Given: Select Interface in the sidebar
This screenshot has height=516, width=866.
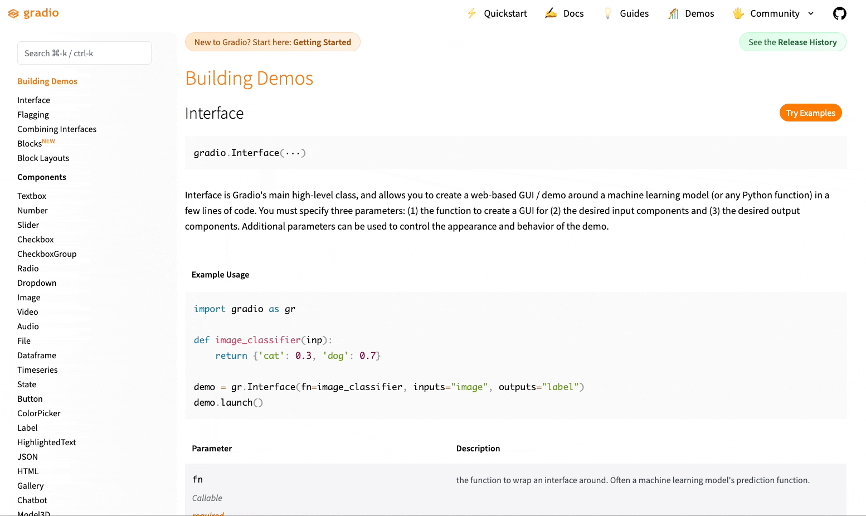Looking at the screenshot, I should [x=33, y=100].
